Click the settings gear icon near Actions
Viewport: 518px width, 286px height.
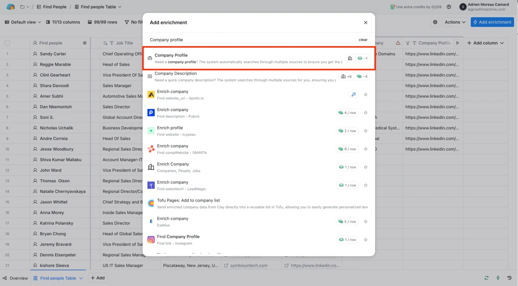pos(435,22)
